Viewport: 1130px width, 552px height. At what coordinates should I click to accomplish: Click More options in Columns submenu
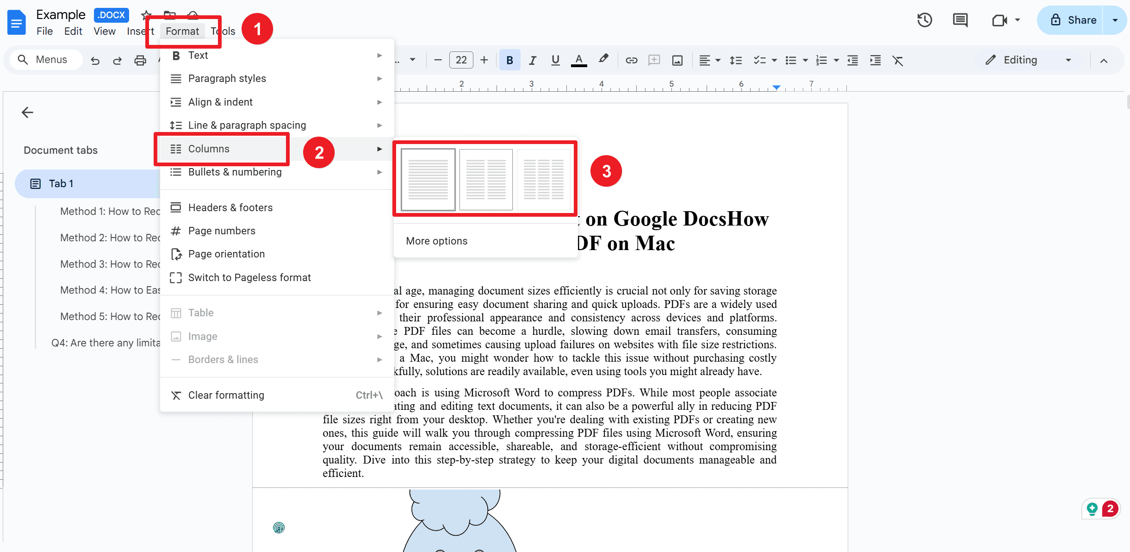click(x=435, y=240)
